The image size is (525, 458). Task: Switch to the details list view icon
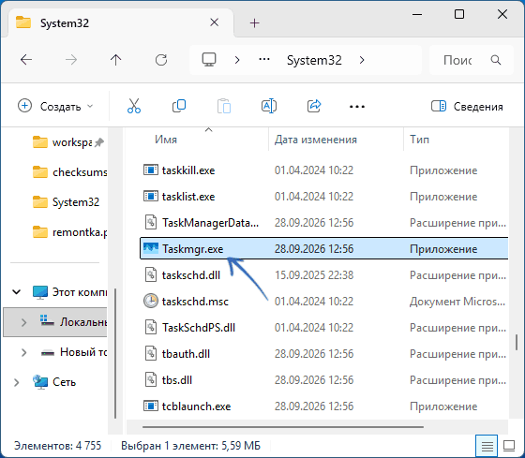487,446
